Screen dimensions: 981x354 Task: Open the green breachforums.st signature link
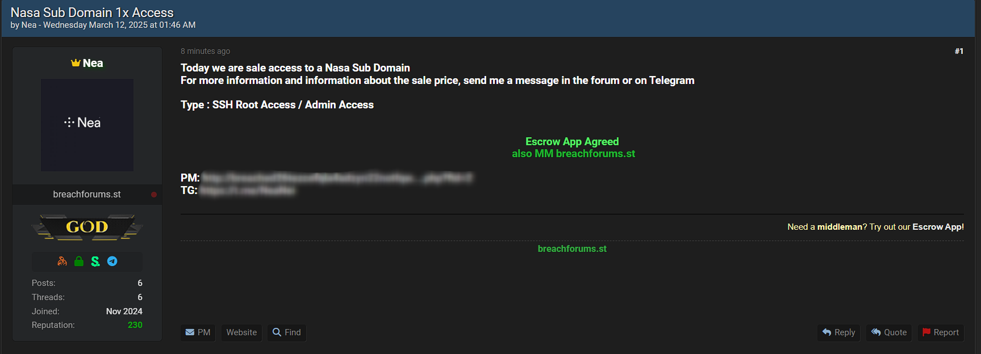(572, 248)
